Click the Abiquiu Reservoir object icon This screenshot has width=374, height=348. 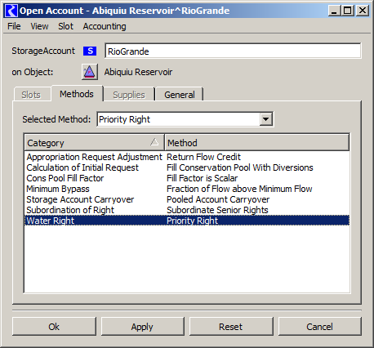(x=90, y=72)
